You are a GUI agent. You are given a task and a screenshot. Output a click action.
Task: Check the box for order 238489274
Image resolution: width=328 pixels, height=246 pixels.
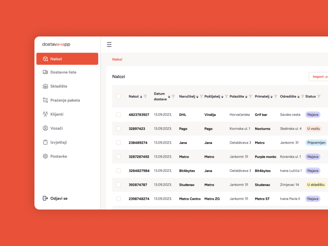click(x=119, y=143)
